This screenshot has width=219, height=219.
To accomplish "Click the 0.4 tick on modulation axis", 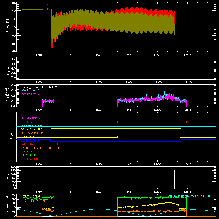I will [x=13, y=85].
